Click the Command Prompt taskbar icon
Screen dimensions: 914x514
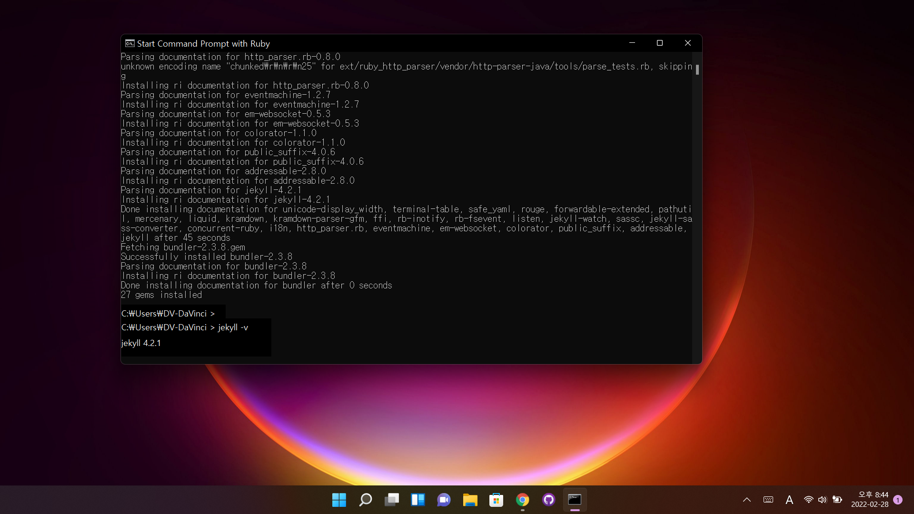pyautogui.click(x=575, y=500)
